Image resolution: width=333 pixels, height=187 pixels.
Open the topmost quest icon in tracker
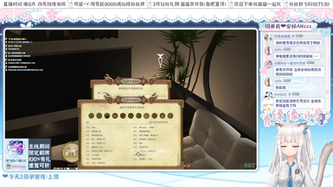coord(6,39)
